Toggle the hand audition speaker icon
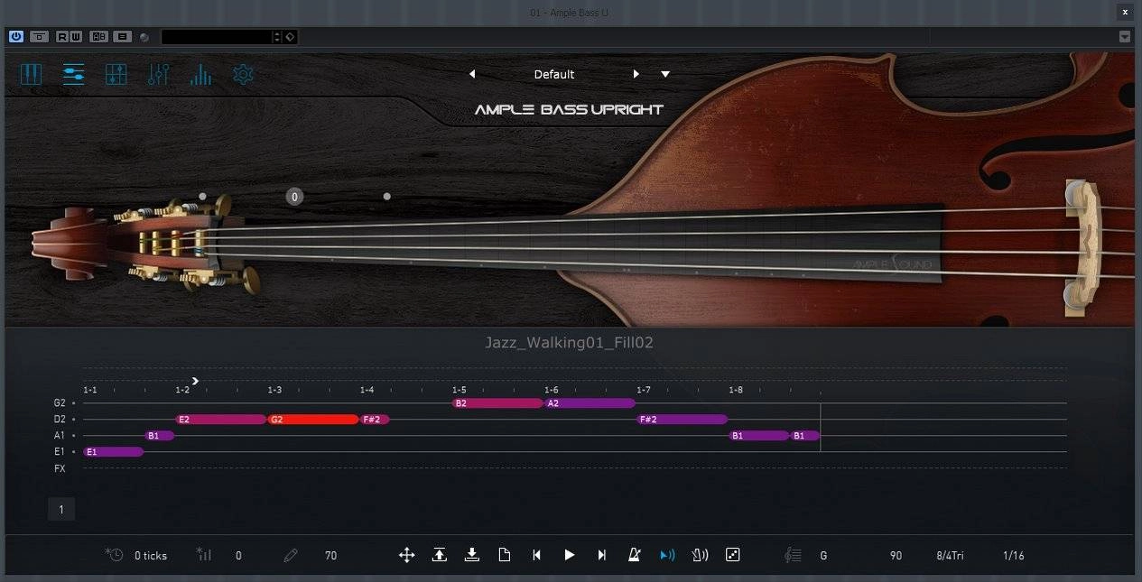The image size is (1142, 582). point(700,555)
